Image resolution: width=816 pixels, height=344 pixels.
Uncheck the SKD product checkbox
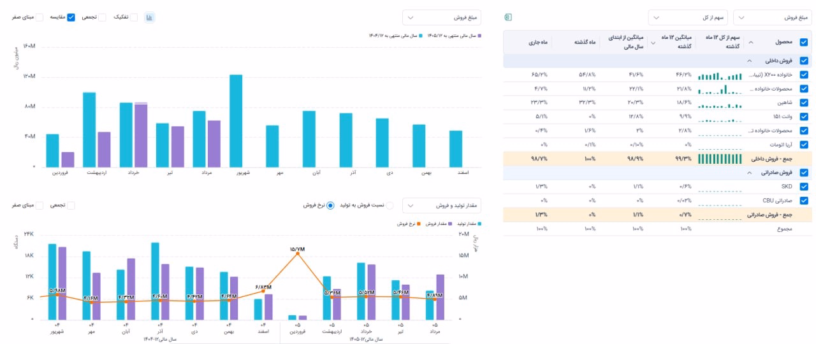(x=803, y=187)
